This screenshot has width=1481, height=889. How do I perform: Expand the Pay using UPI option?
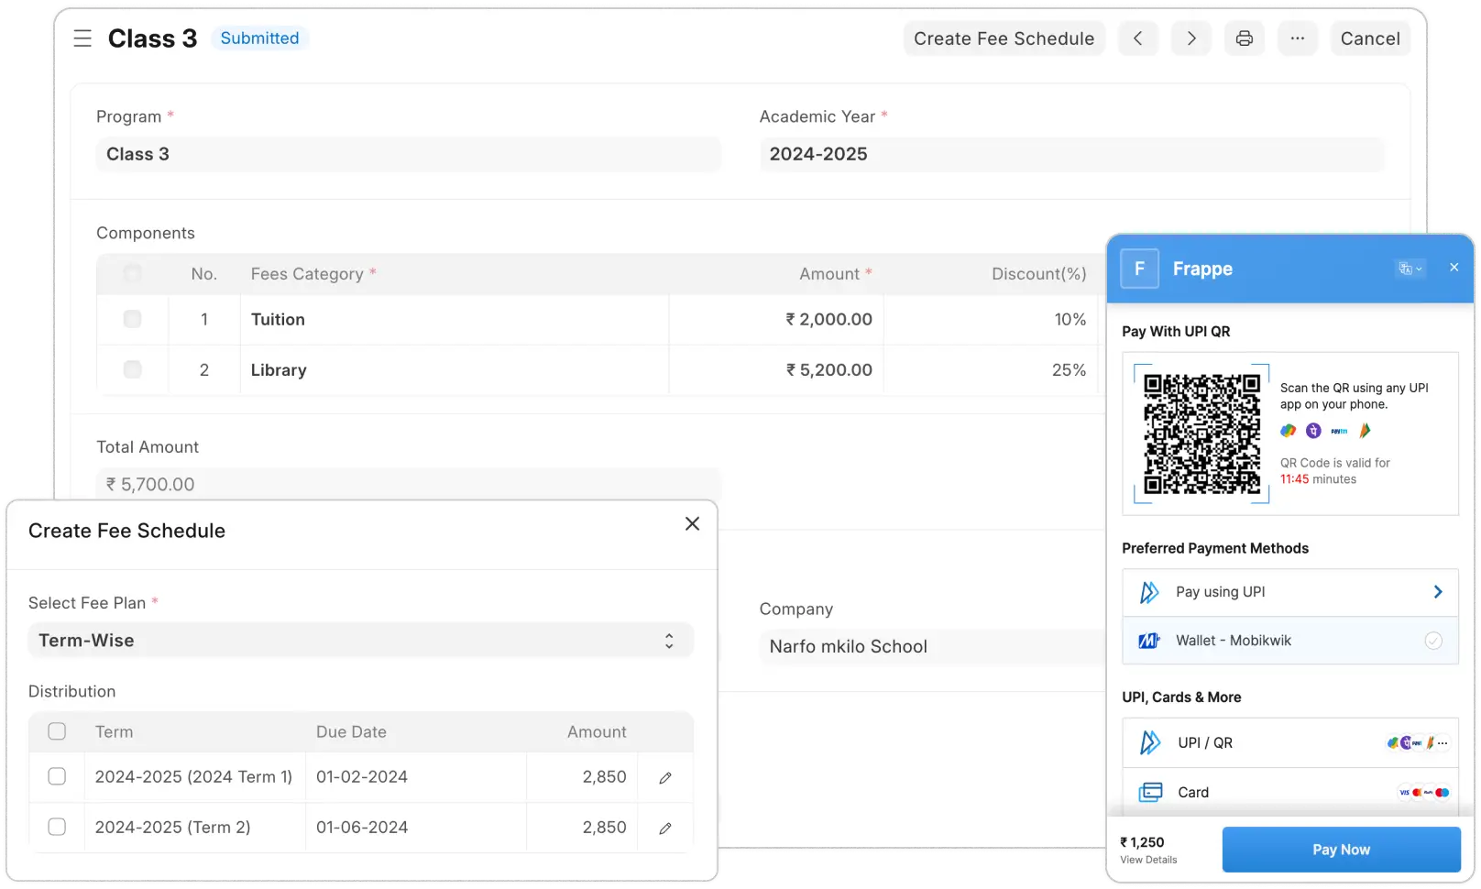pyautogui.click(x=1289, y=592)
